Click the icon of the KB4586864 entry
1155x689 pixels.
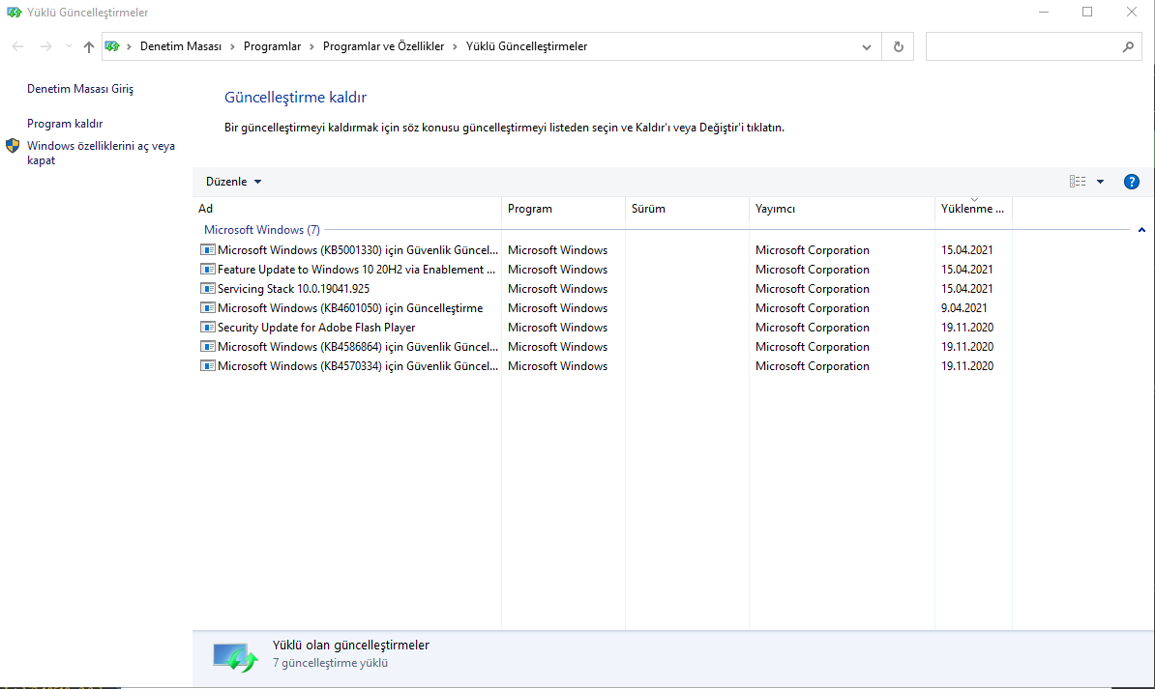[208, 346]
